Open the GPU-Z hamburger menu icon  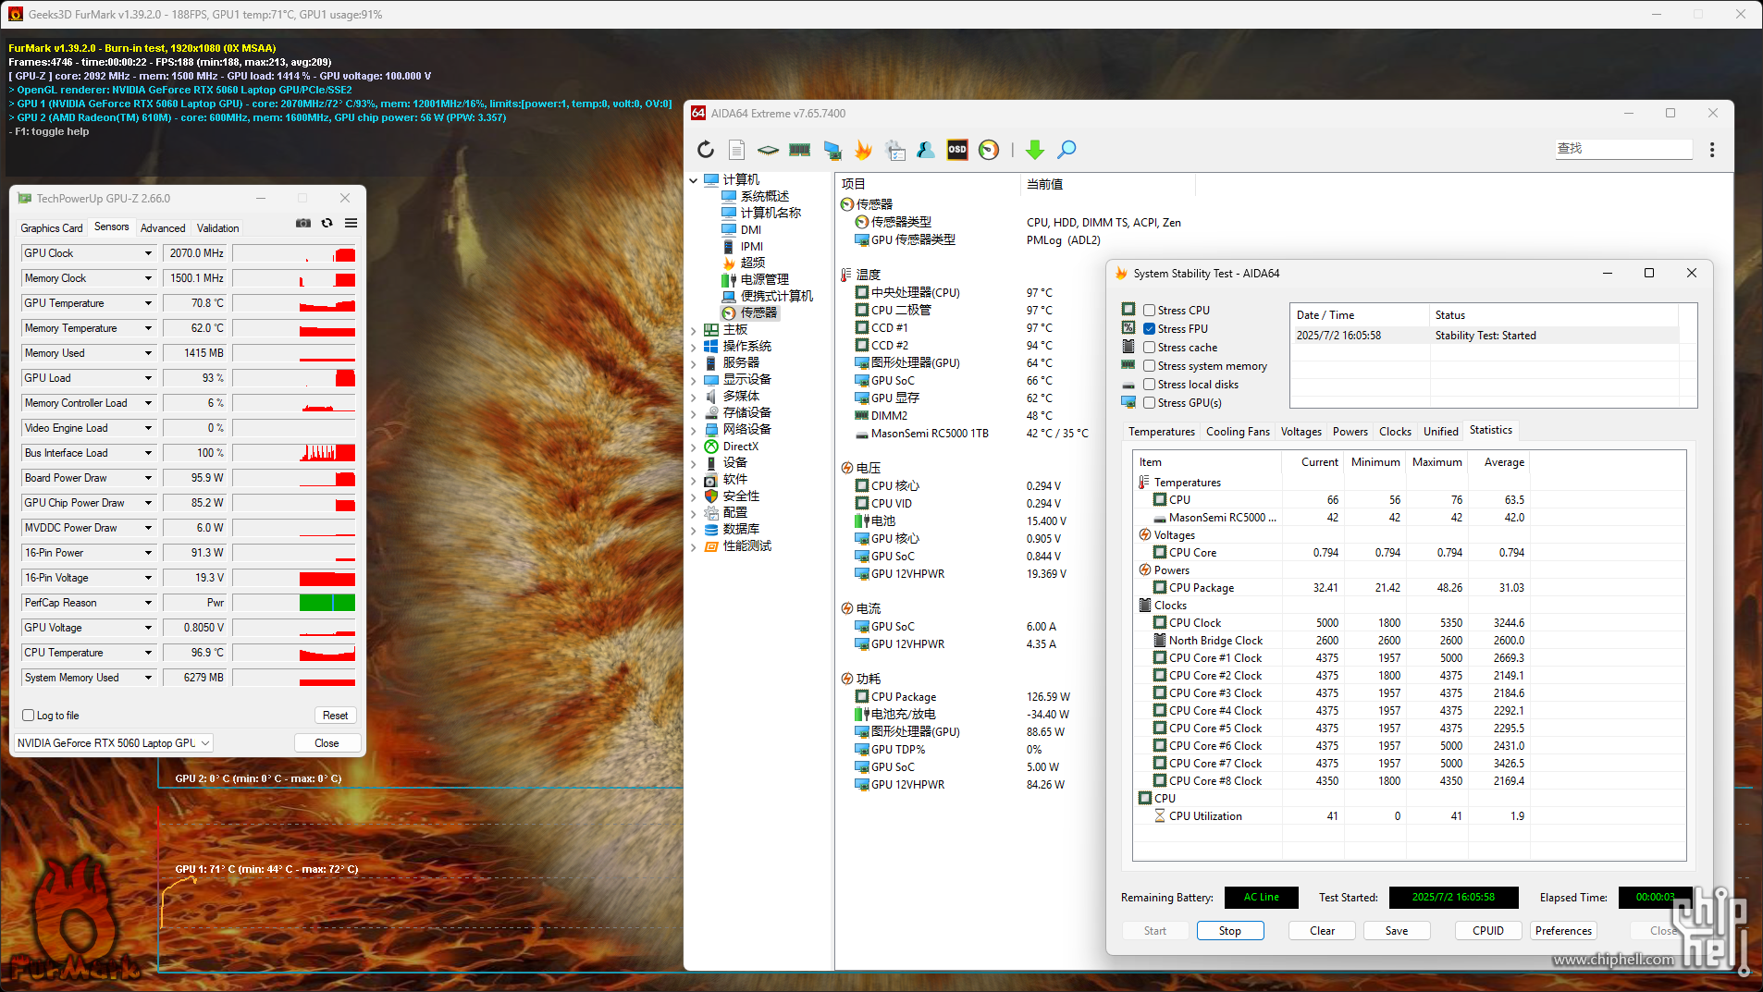click(x=351, y=223)
